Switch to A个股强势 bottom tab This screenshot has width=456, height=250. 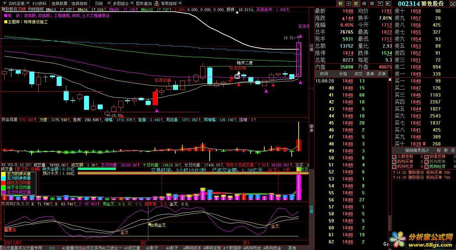click(232, 248)
